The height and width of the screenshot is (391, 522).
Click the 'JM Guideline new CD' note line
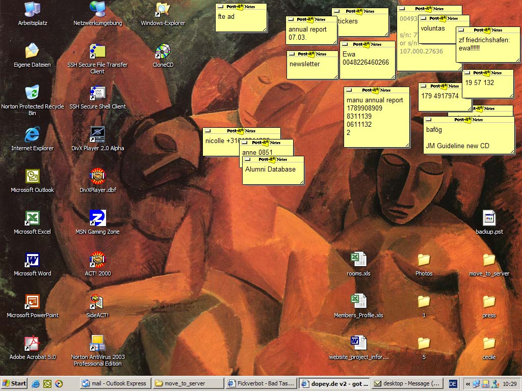click(x=457, y=146)
